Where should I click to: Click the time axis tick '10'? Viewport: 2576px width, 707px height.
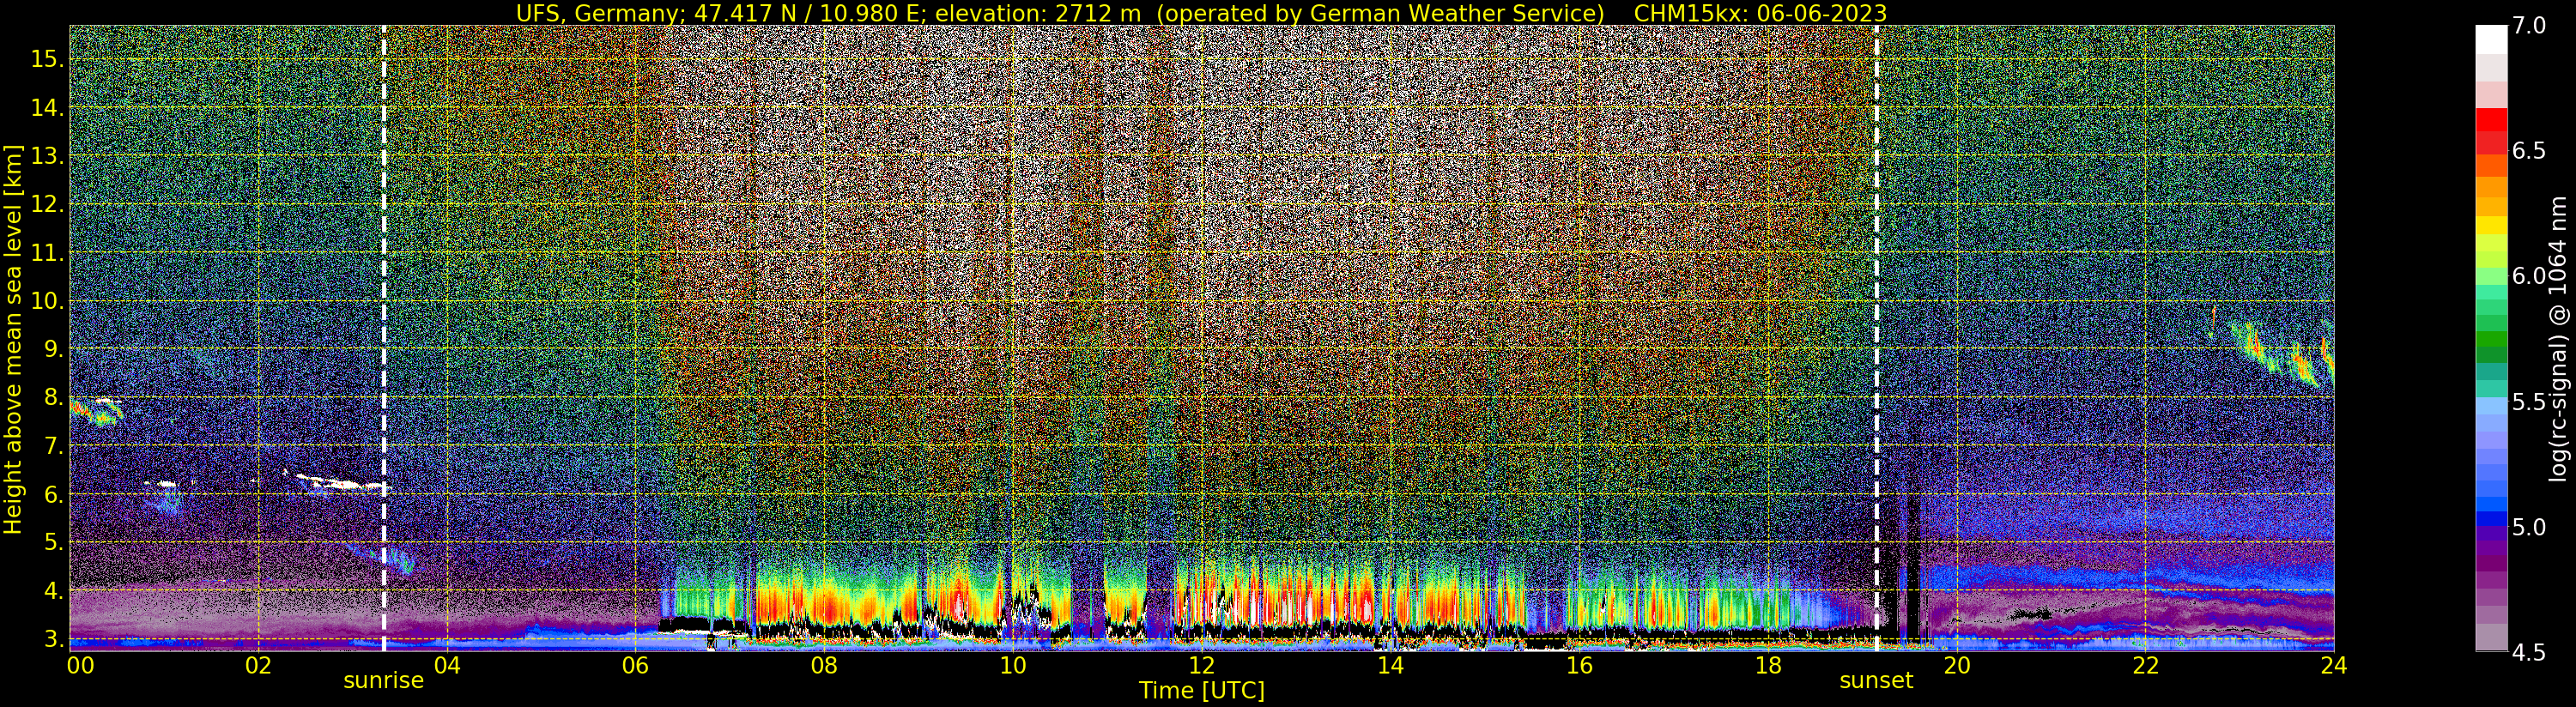pos(1013,665)
